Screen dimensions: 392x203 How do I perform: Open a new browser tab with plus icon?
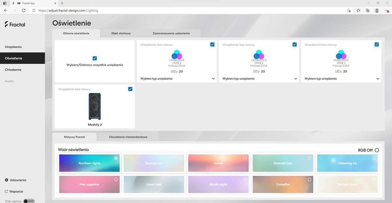click(62, 3)
